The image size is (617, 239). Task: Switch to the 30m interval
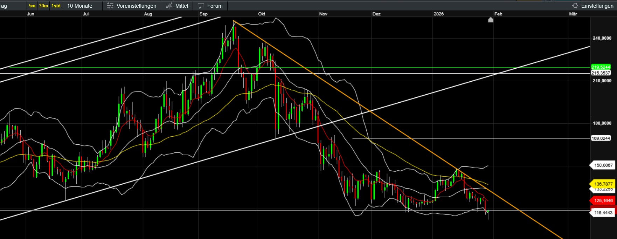tap(43, 6)
